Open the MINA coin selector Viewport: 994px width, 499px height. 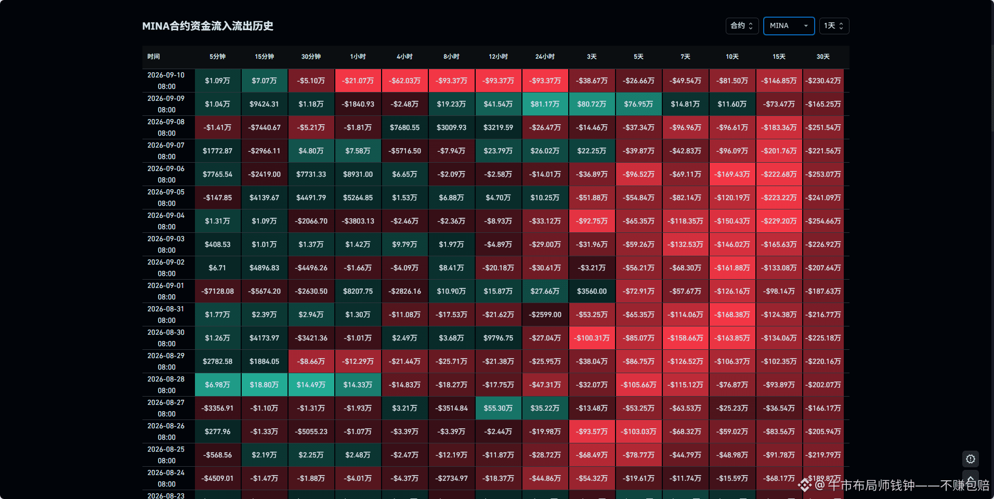point(789,26)
